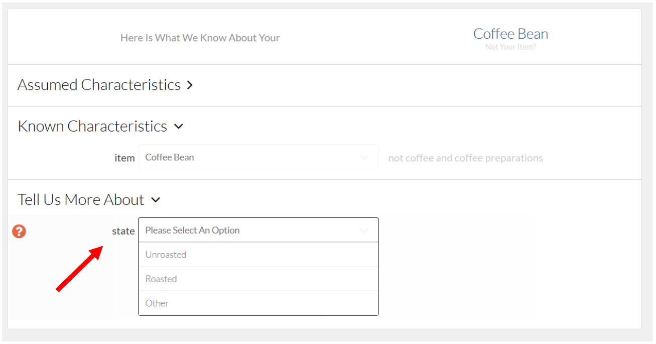Click the not coffee and coffee preparations note
This screenshot has width=656, height=344.
[x=465, y=158]
